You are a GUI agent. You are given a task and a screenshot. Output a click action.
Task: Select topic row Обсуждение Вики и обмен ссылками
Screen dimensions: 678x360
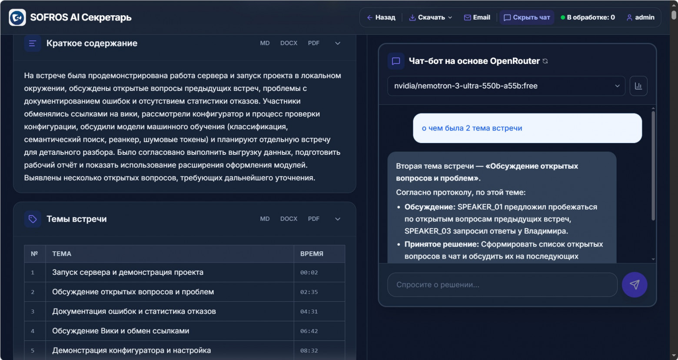[x=185, y=331]
